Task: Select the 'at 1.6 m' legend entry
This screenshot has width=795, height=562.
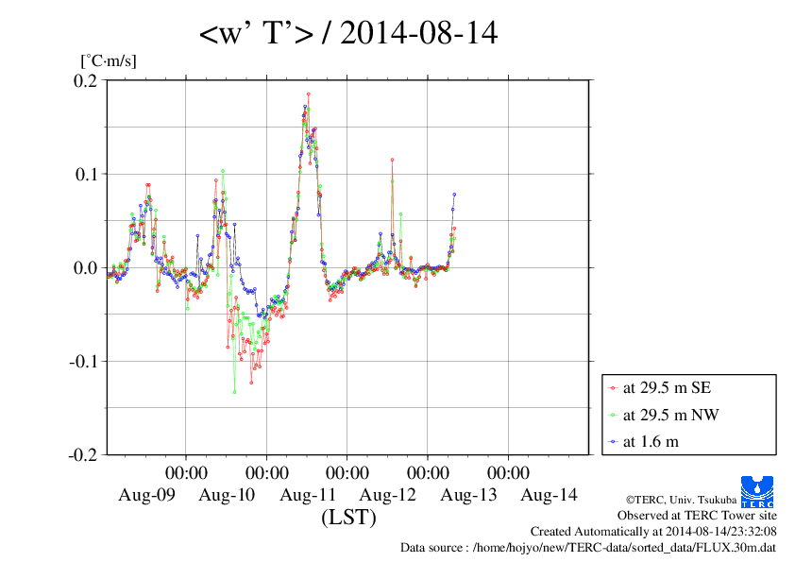Action: 643,442
